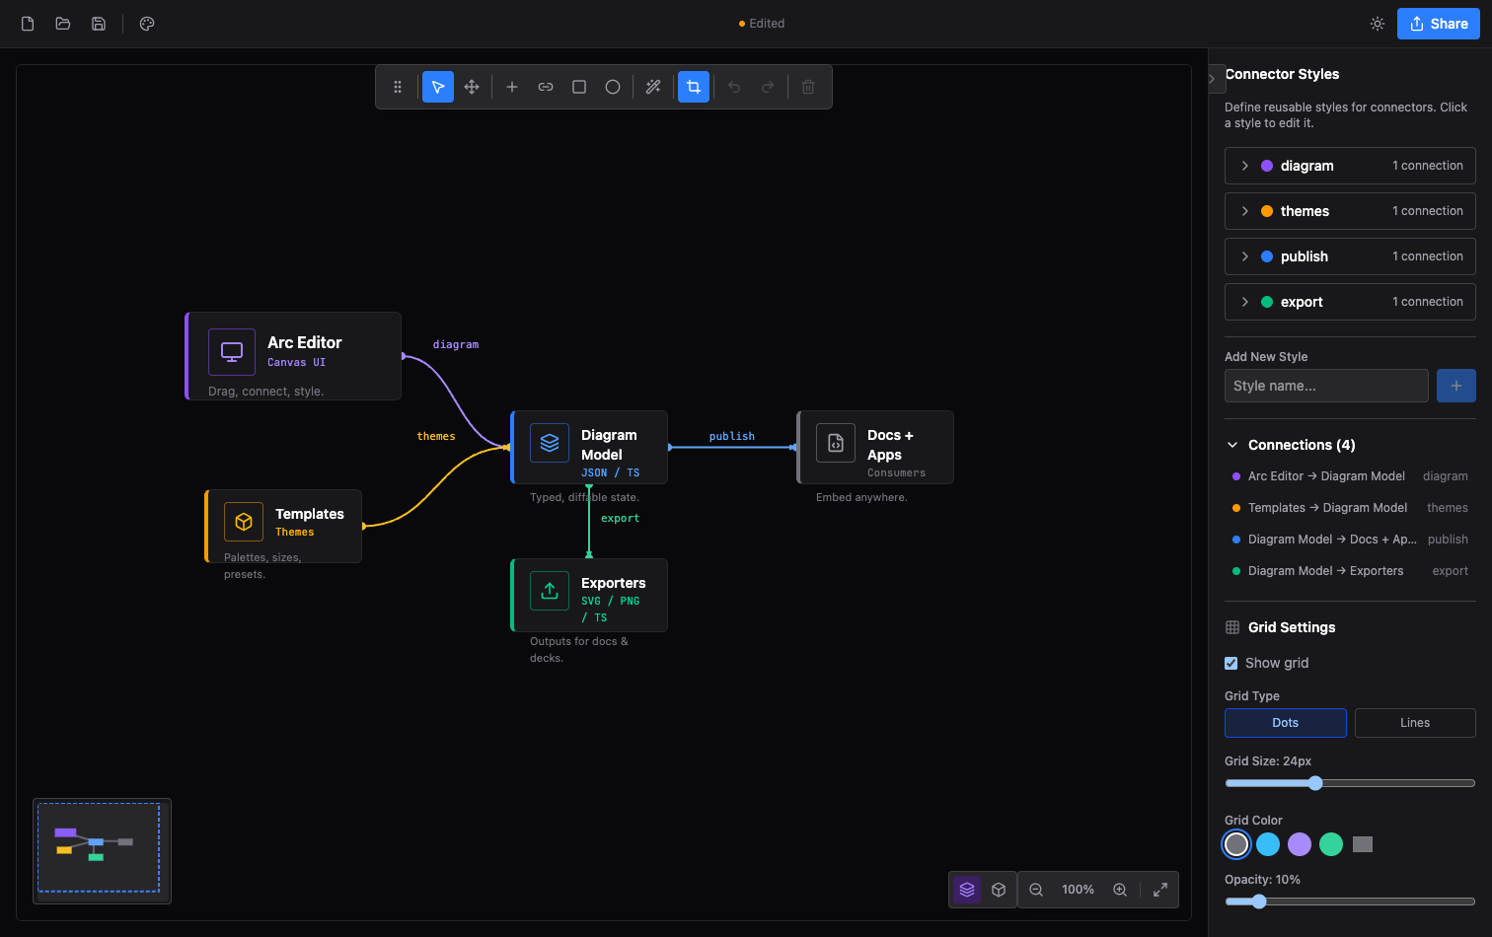The height and width of the screenshot is (937, 1492).
Task: Select the Diagram Model node
Action: [589, 447]
